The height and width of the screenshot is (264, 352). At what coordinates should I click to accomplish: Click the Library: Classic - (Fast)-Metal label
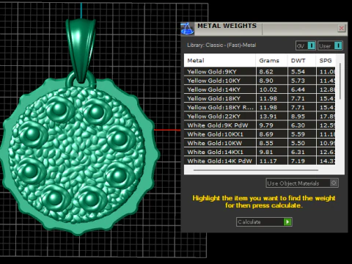coord(221,45)
